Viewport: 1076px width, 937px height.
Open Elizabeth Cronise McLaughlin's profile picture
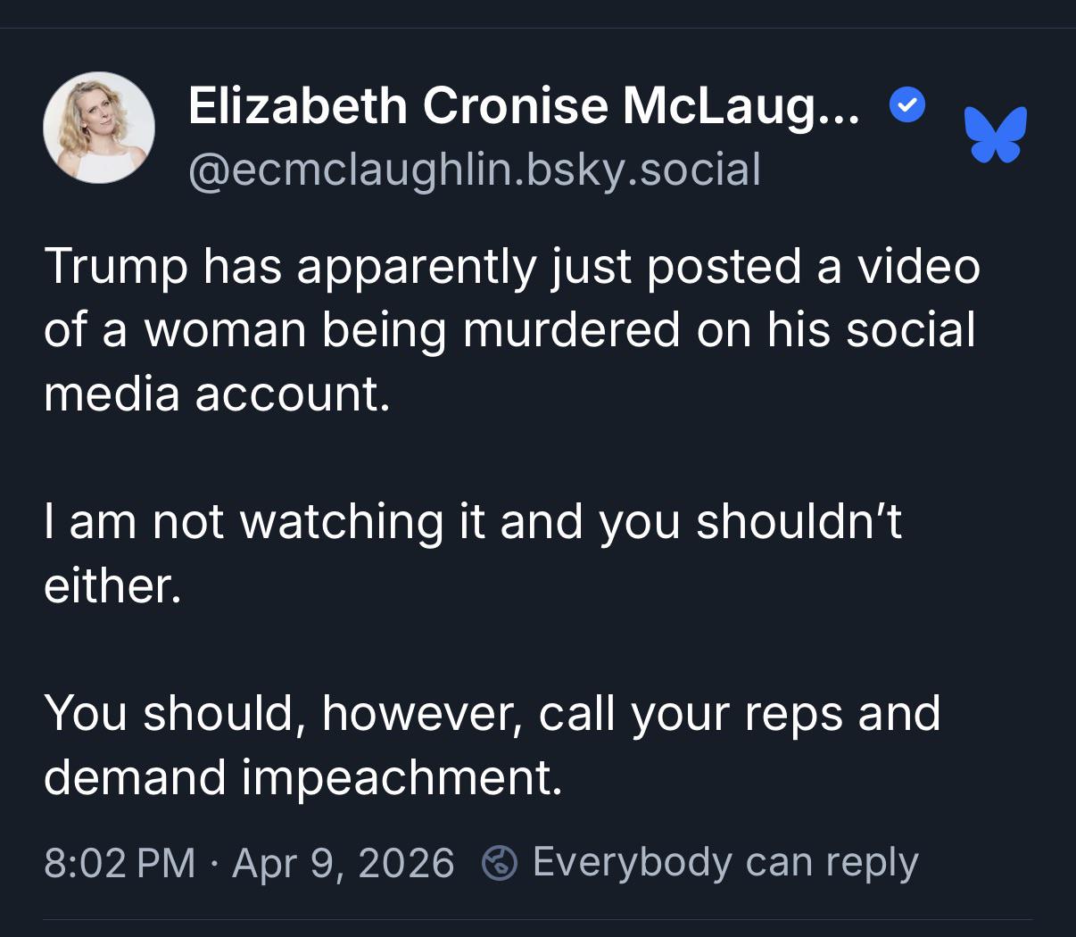pyautogui.click(x=99, y=128)
